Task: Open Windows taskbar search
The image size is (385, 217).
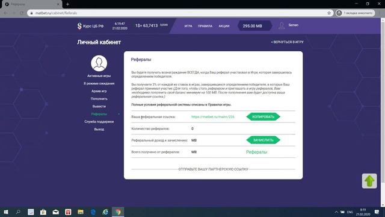Action: tap(18, 212)
